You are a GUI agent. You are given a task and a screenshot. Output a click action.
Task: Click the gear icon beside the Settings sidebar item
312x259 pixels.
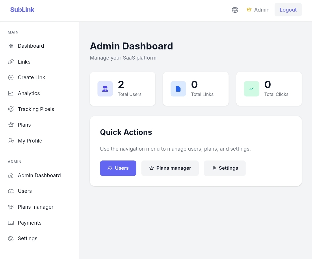[11, 238]
